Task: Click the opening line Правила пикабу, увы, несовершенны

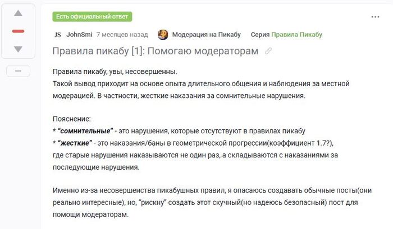Action: (115, 72)
